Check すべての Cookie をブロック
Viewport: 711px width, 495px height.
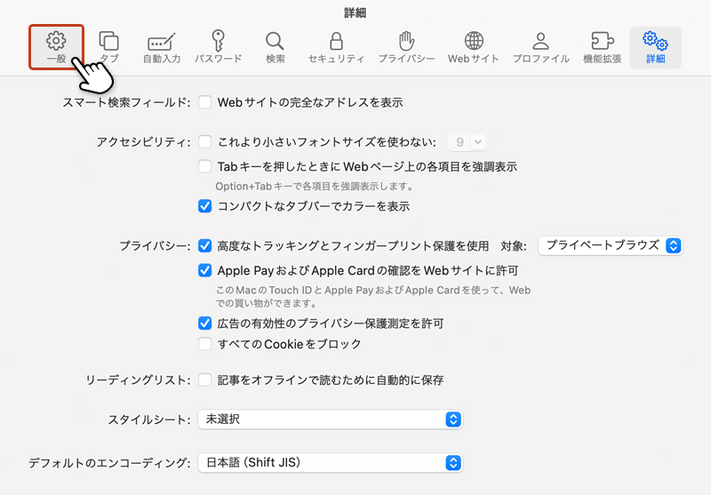[x=205, y=344]
